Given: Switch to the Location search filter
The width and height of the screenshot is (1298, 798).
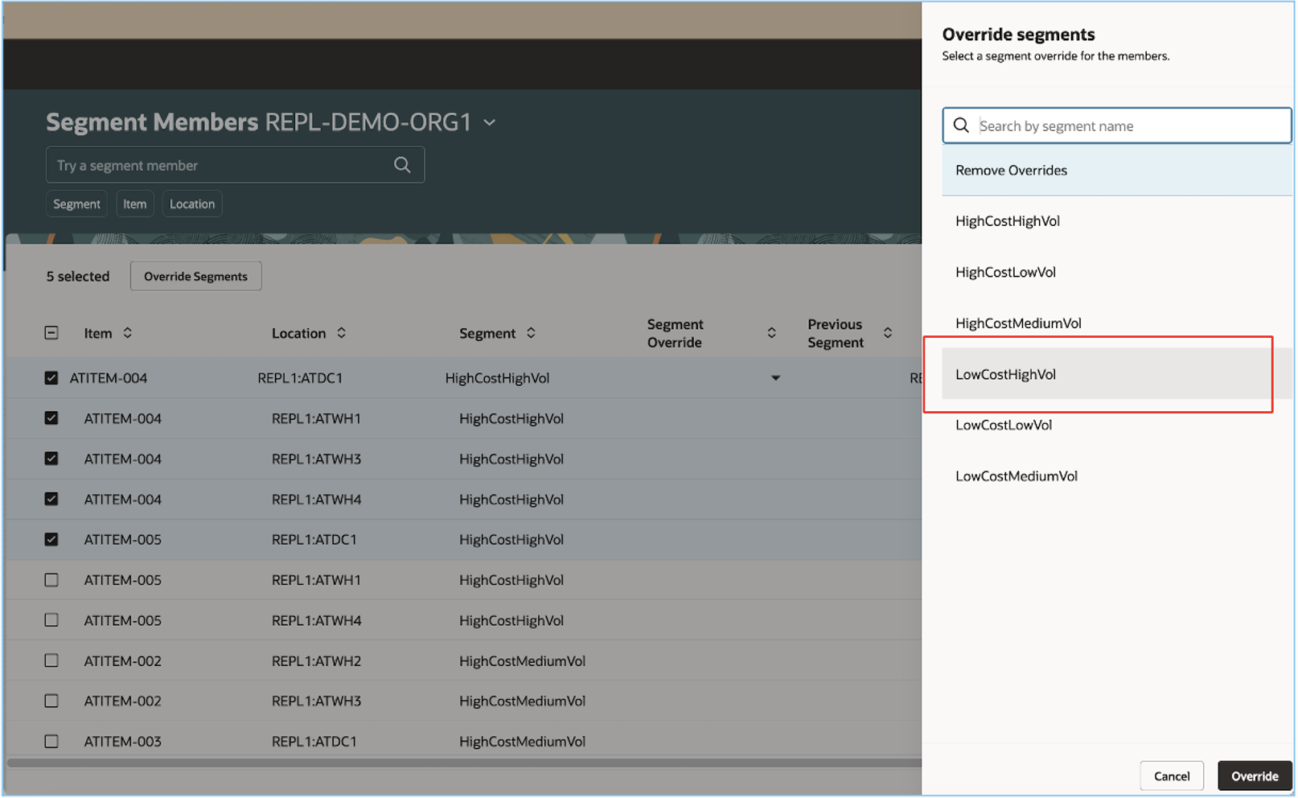Looking at the screenshot, I should (191, 204).
